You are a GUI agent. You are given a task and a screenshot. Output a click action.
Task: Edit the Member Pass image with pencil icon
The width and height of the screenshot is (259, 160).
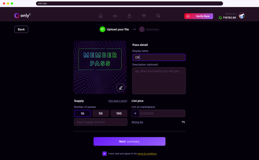pyautogui.click(x=121, y=88)
